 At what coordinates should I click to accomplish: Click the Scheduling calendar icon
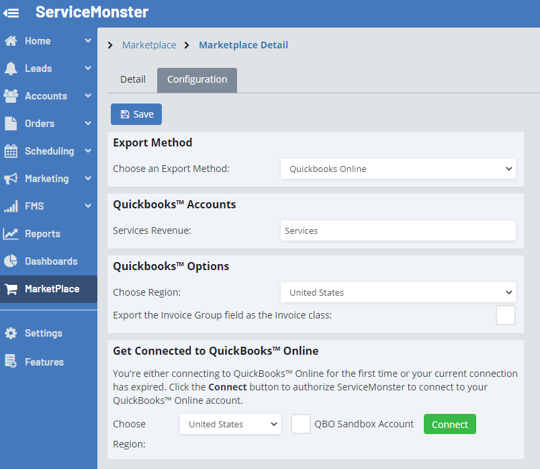[x=11, y=151]
